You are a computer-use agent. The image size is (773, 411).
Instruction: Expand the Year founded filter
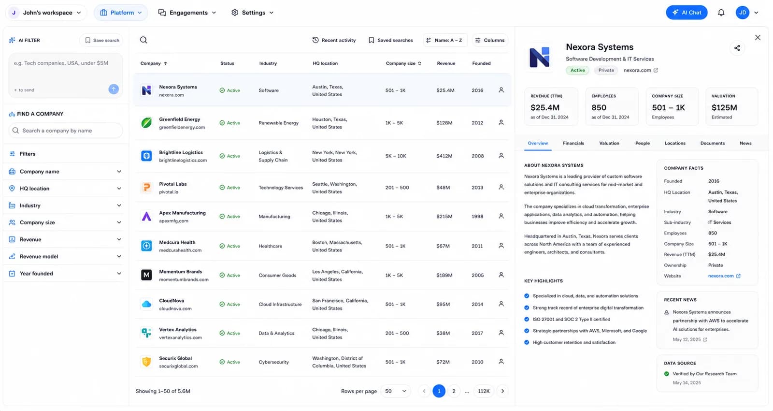click(65, 274)
